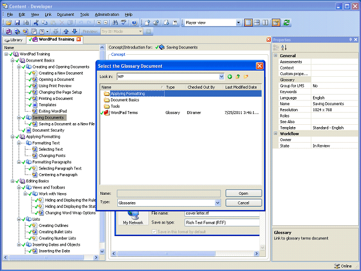The width and height of the screenshot is (361, 271).
Task: Select the Document Basics folder in dialog
Action: click(125, 100)
